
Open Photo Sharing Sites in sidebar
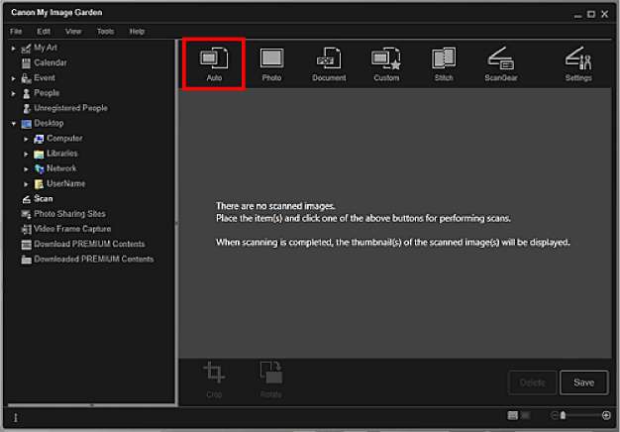coord(69,214)
